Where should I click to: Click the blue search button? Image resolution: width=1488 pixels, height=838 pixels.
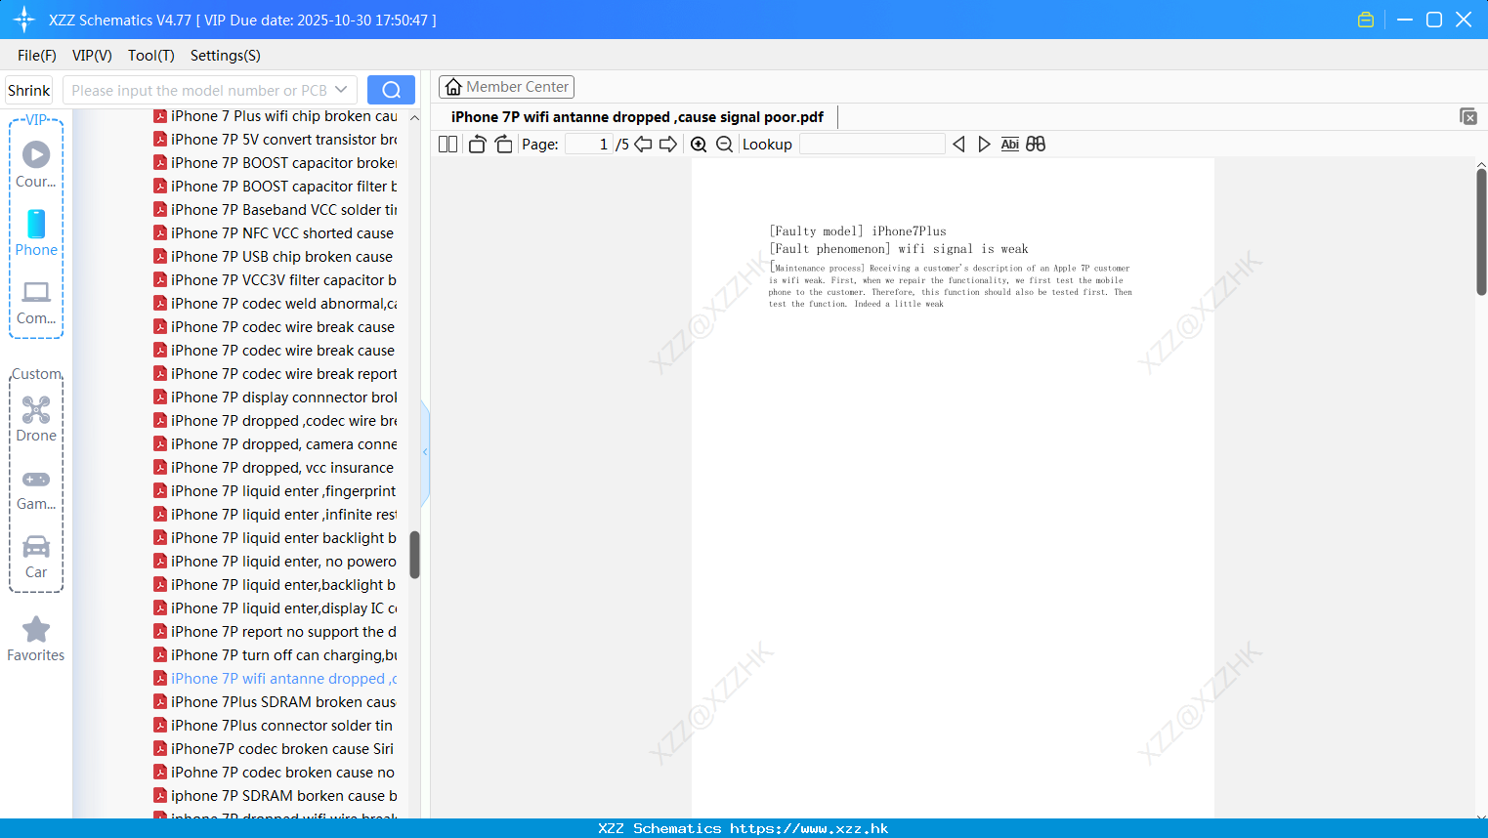(x=391, y=90)
